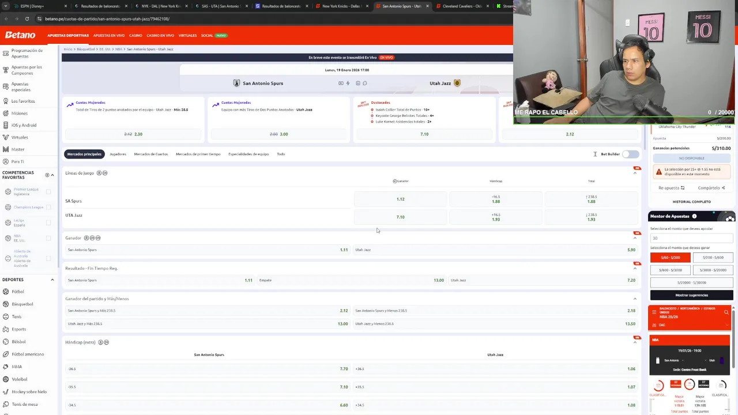The height and width of the screenshot is (415, 738).
Task: Select the Mercados principales tab
Action: 84,154
